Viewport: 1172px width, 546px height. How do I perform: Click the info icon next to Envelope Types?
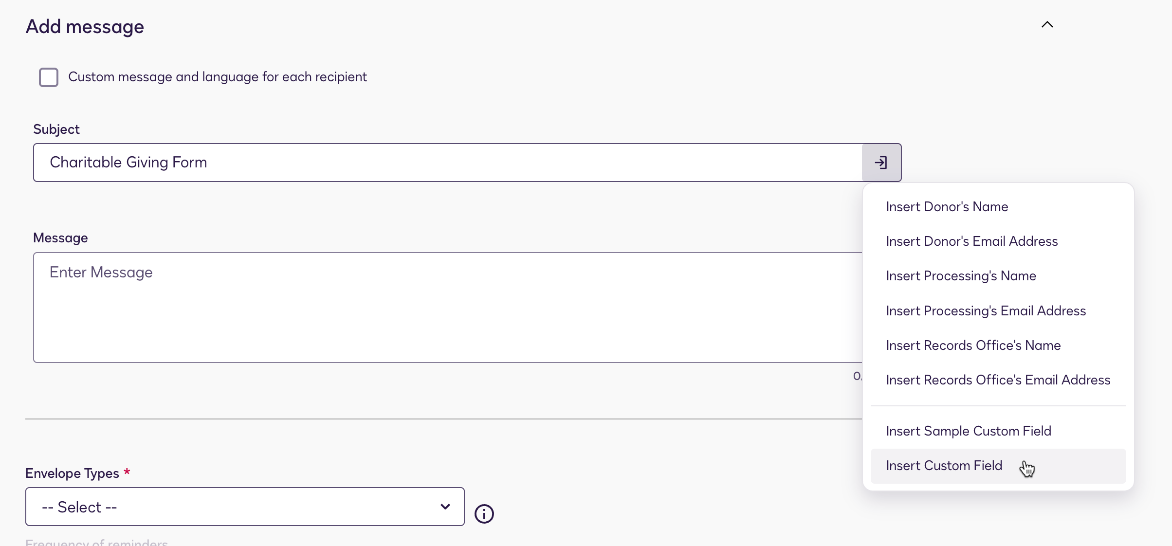point(484,513)
